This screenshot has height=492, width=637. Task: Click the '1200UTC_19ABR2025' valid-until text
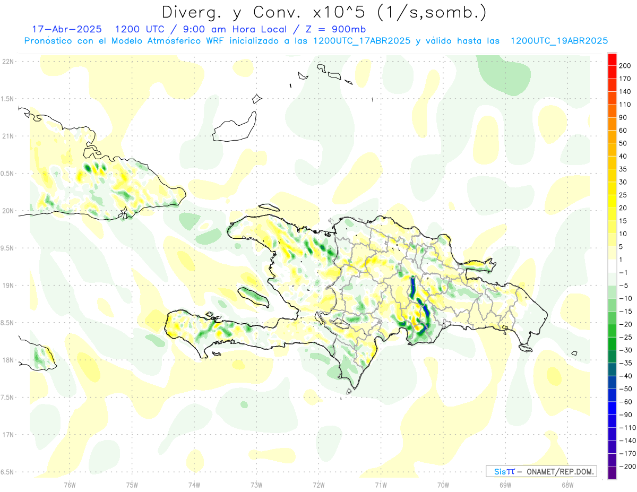coord(558,41)
